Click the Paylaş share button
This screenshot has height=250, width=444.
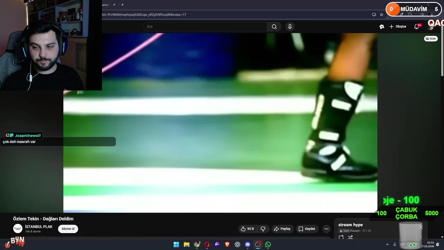(282, 229)
